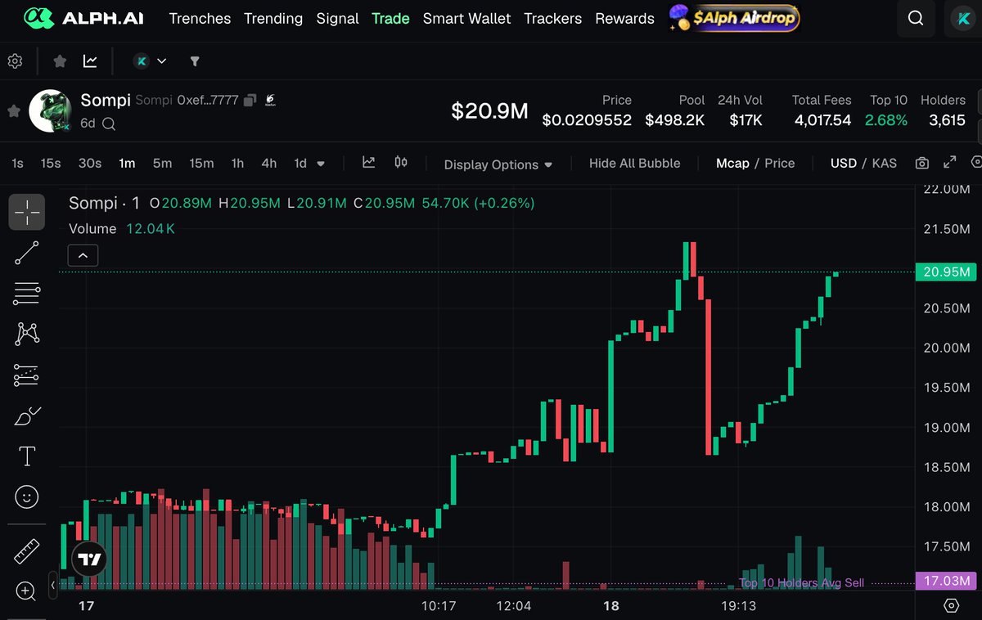The width and height of the screenshot is (982, 620).
Task: Take a chart snapshot with camera icon
Action: coord(922,164)
